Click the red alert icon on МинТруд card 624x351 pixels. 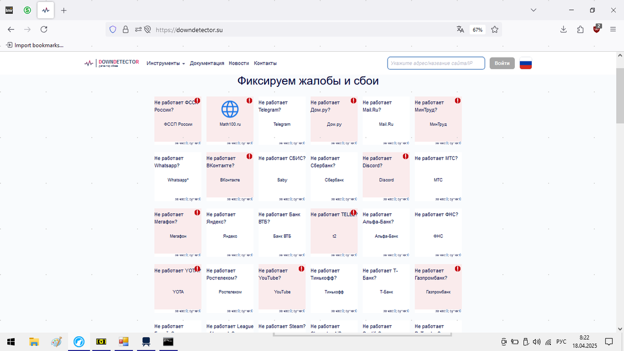click(458, 101)
